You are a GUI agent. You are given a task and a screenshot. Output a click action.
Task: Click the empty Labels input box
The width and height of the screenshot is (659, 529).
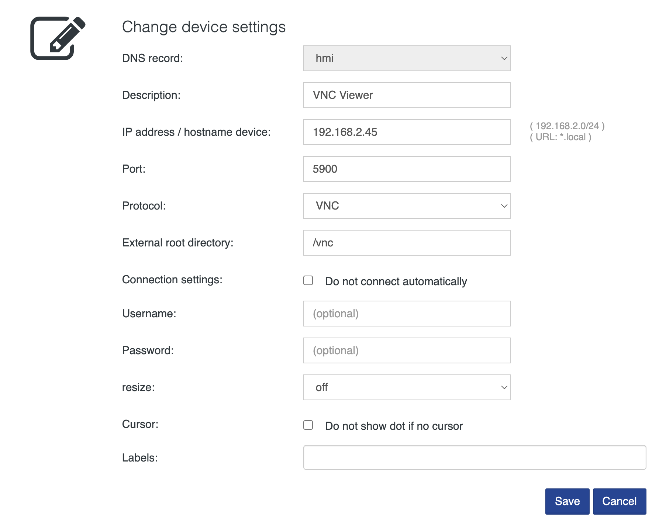[x=475, y=457]
